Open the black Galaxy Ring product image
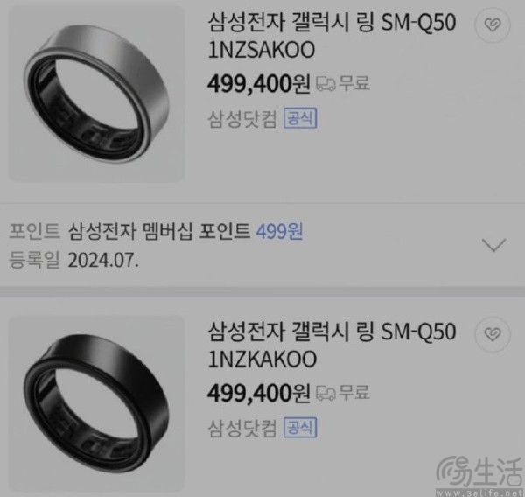 click(x=96, y=403)
